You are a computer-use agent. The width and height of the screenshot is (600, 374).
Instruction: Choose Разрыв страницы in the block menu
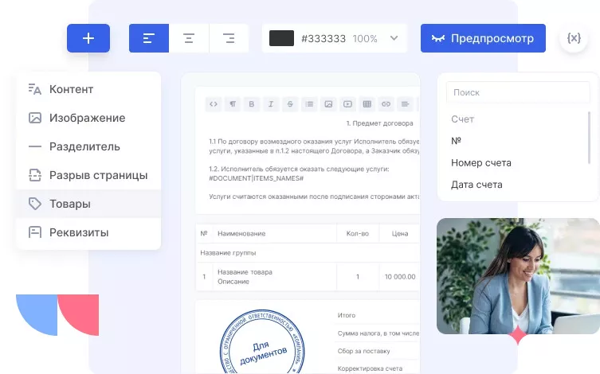(98, 175)
